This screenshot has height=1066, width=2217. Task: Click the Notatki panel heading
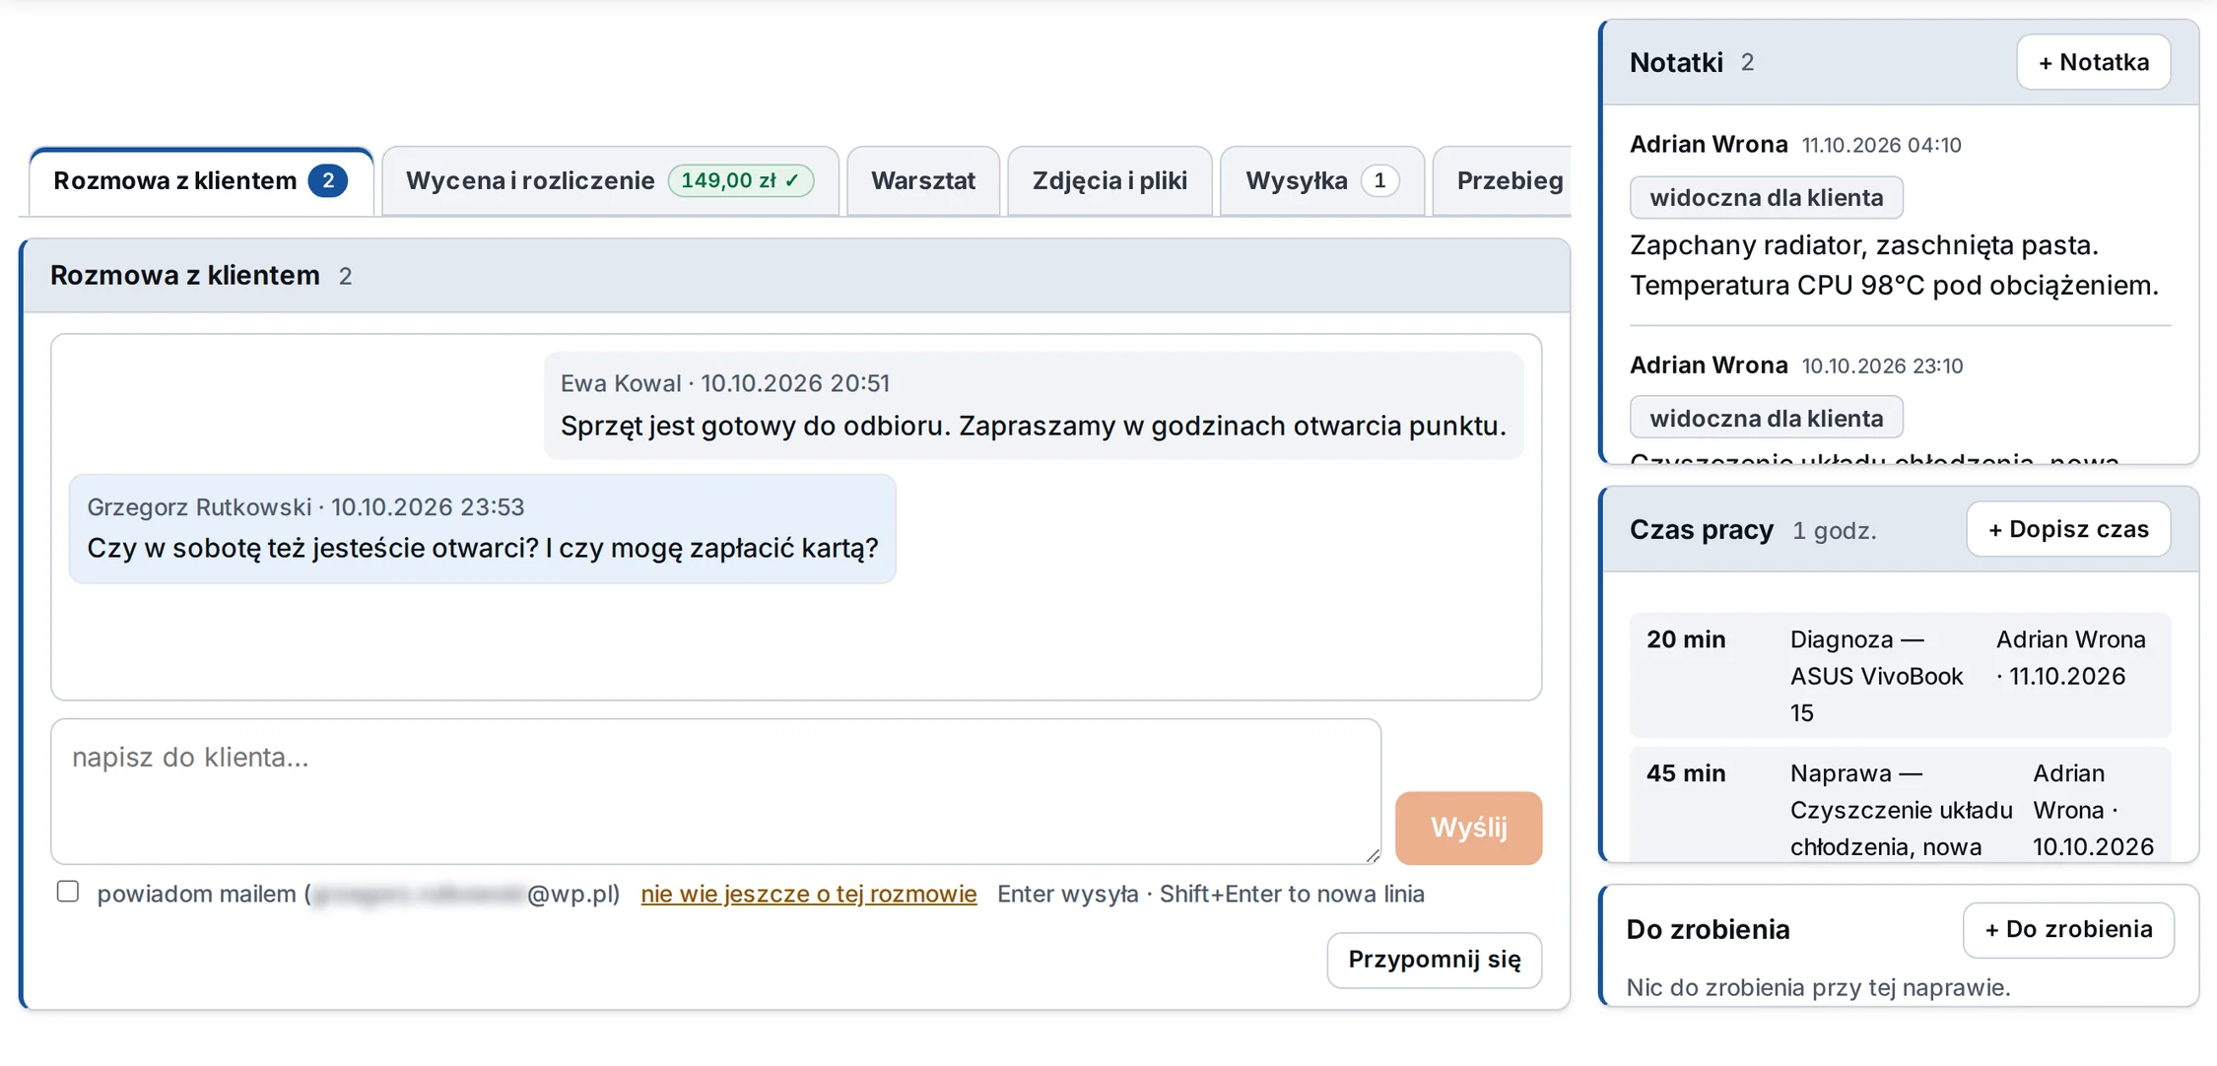(1676, 63)
